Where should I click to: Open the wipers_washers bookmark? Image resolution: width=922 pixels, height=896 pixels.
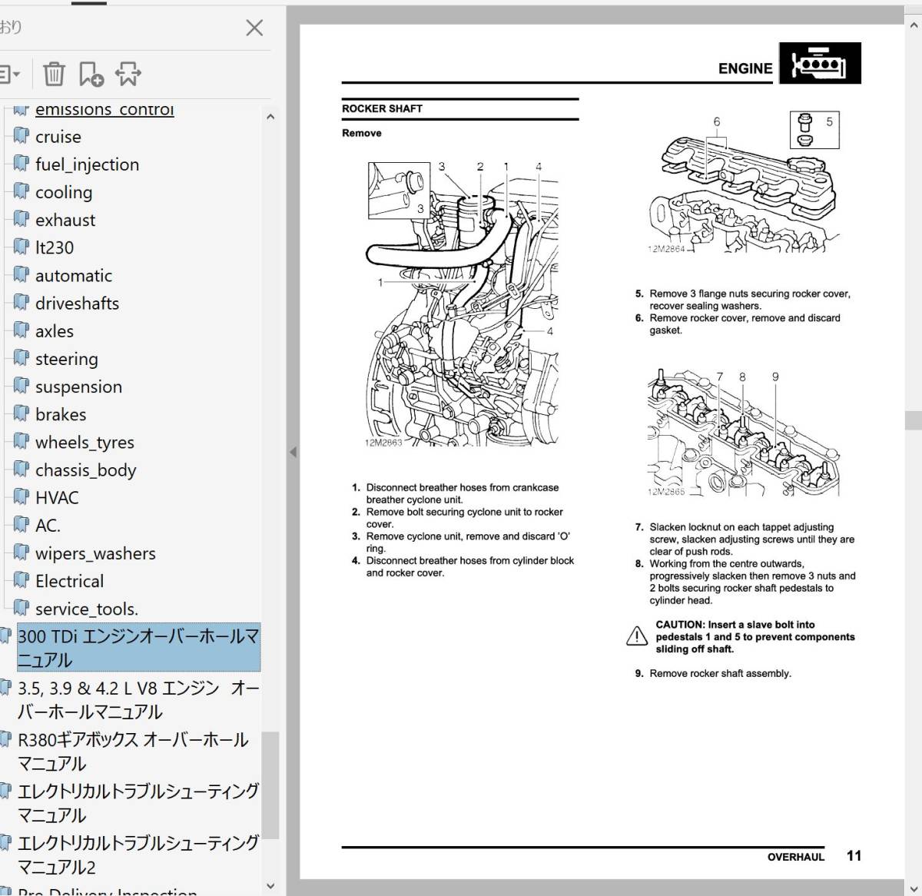tap(95, 553)
